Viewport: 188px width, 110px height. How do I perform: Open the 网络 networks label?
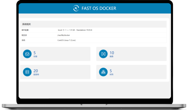click(111, 75)
